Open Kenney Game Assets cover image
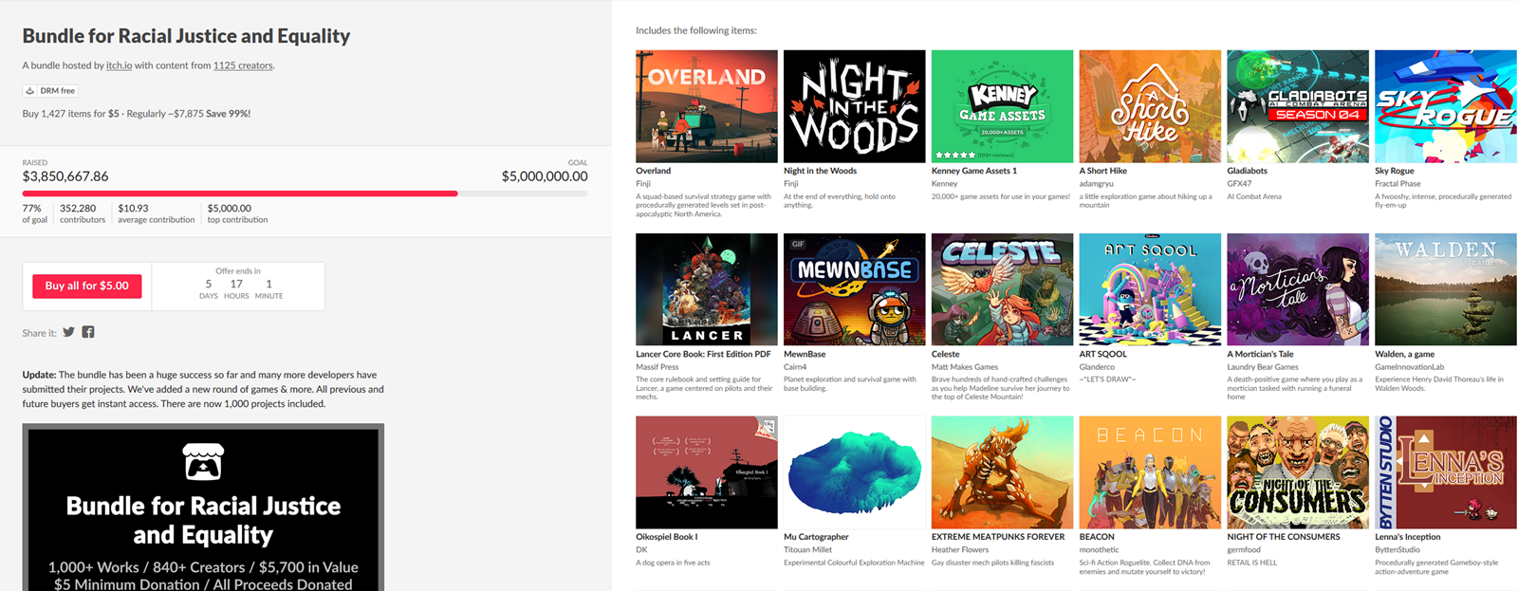 1003,106
